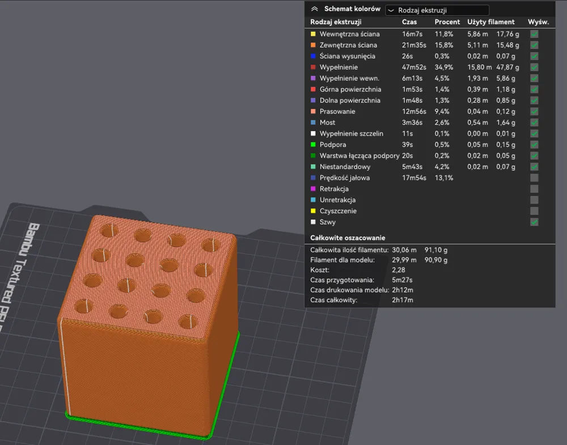Select the Szwy row label
The width and height of the screenshot is (567, 445).
pyautogui.click(x=328, y=222)
